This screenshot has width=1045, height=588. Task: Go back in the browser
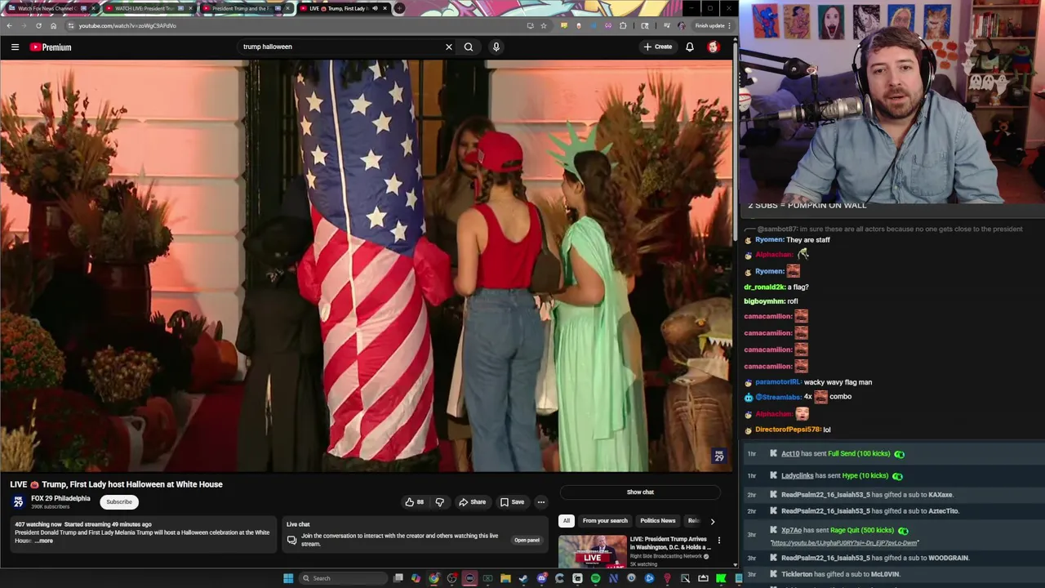click(x=9, y=25)
